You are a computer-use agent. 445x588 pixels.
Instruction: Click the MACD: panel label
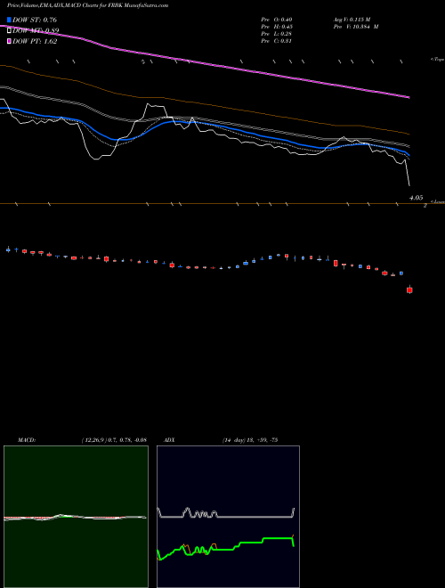pos(27,440)
